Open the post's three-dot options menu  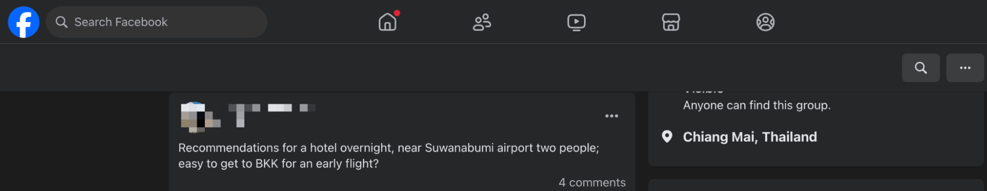[x=611, y=116]
